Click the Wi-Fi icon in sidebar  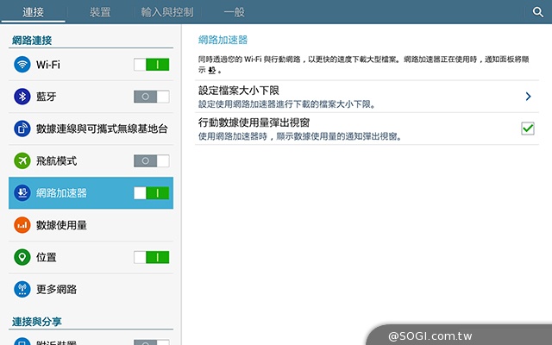tap(22, 65)
